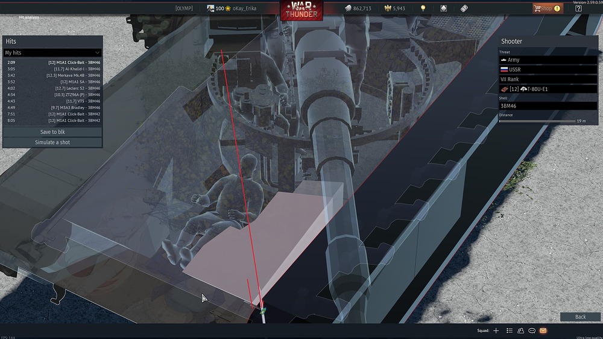Click the Hit analysis title label
The image size is (603, 339).
29,17
